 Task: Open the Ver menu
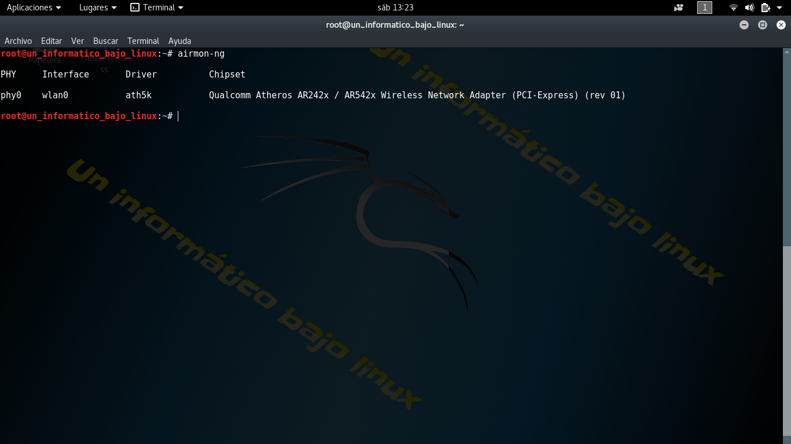(78, 41)
